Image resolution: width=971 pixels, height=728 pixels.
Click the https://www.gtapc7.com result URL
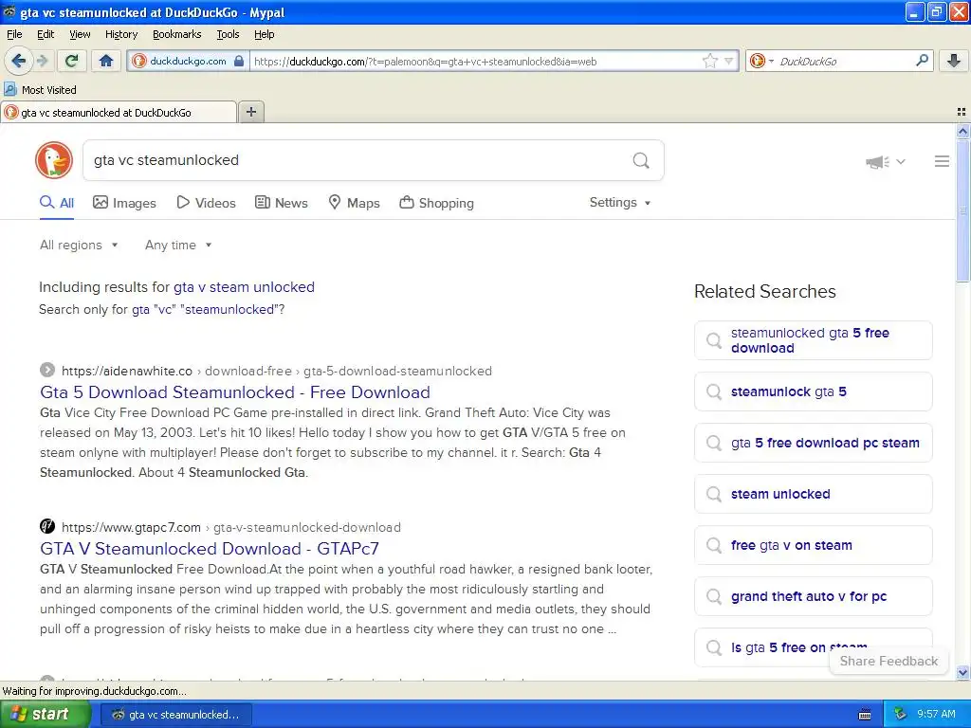(x=131, y=527)
